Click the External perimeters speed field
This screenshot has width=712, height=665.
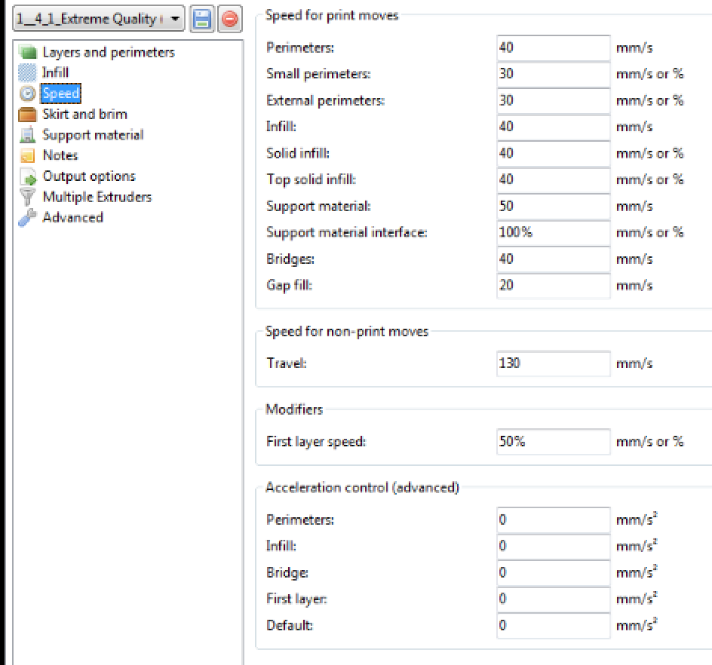553,100
